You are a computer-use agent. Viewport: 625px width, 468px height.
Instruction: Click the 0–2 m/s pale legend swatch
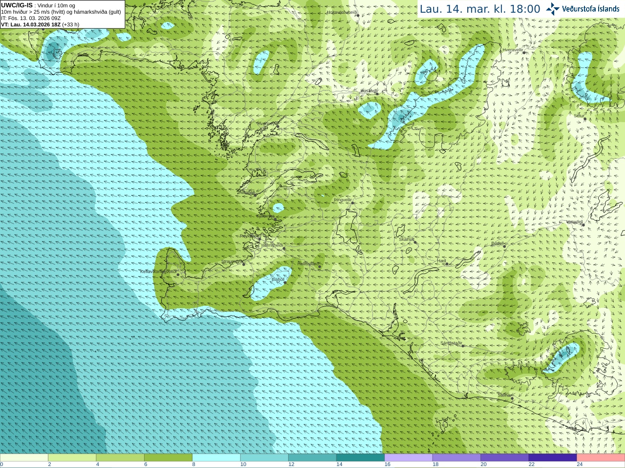(24, 458)
